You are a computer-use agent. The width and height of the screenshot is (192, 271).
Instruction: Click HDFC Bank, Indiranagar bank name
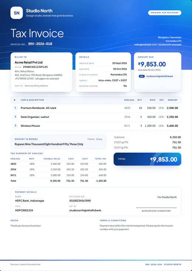point(30,201)
